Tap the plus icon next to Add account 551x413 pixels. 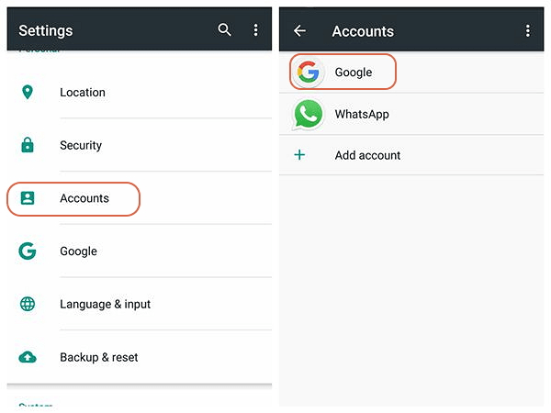tap(299, 155)
